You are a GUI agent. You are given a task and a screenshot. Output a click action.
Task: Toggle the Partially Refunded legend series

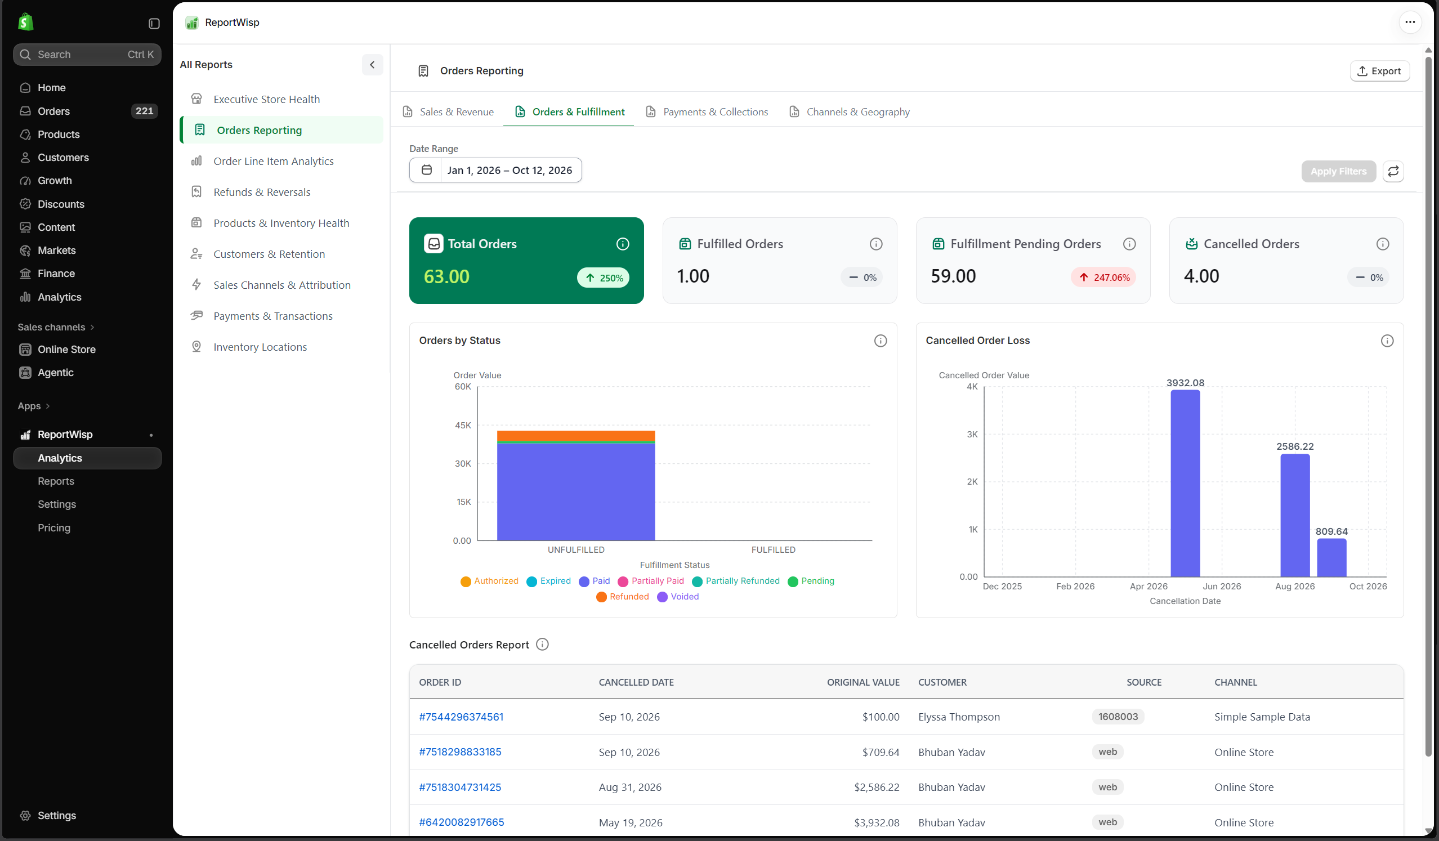pos(735,580)
